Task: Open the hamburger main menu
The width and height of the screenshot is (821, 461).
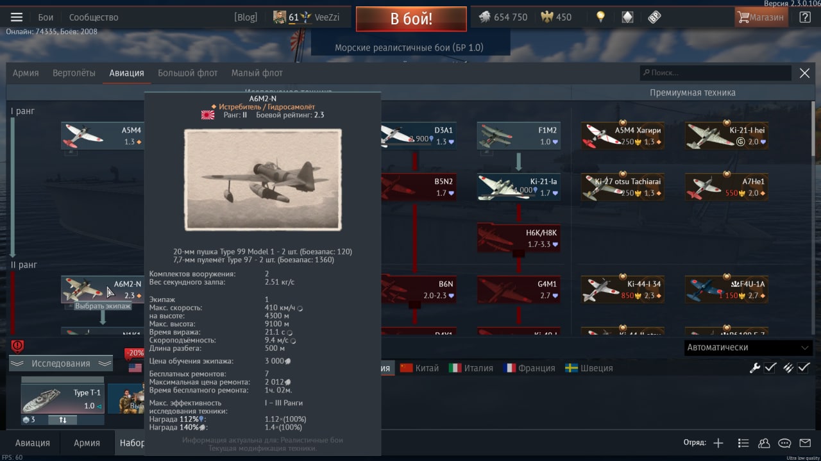Action: tap(17, 17)
